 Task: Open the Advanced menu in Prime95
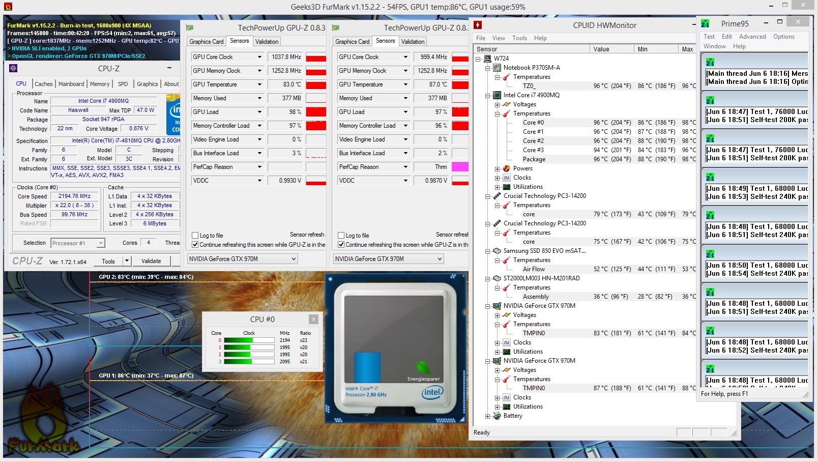pos(752,37)
